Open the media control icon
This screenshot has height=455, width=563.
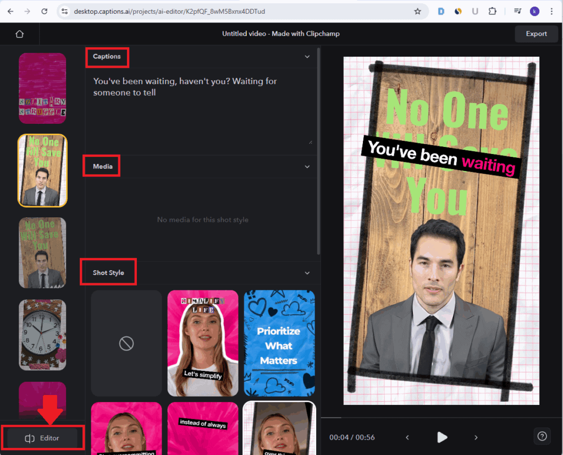pyautogui.click(x=517, y=12)
